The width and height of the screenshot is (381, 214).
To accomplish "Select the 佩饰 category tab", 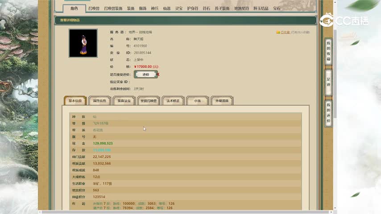I will [x=143, y=8].
